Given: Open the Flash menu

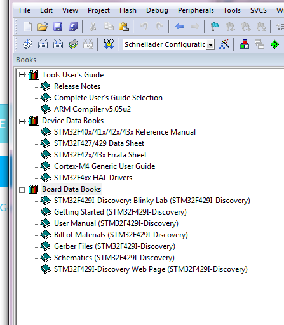Looking at the screenshot, I should click(128, 10).
